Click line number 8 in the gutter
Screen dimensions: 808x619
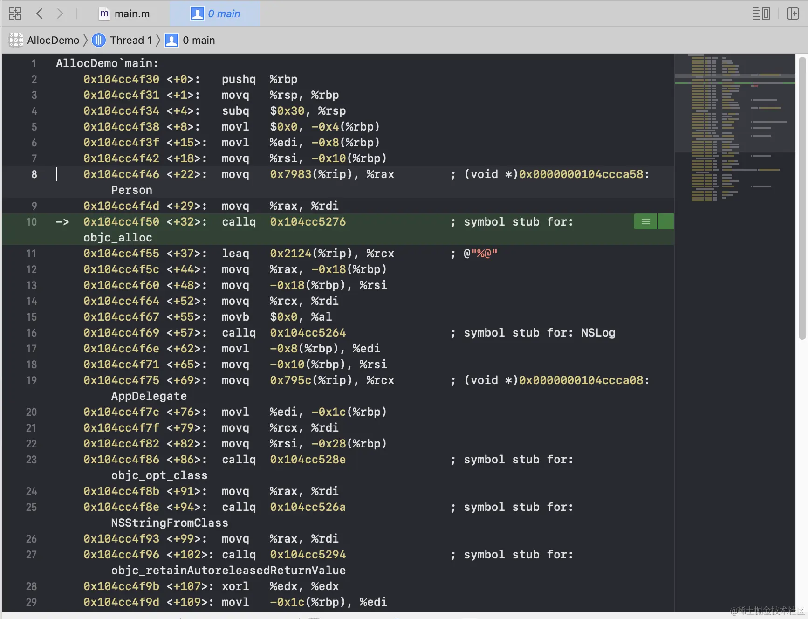tap(34, 174)
